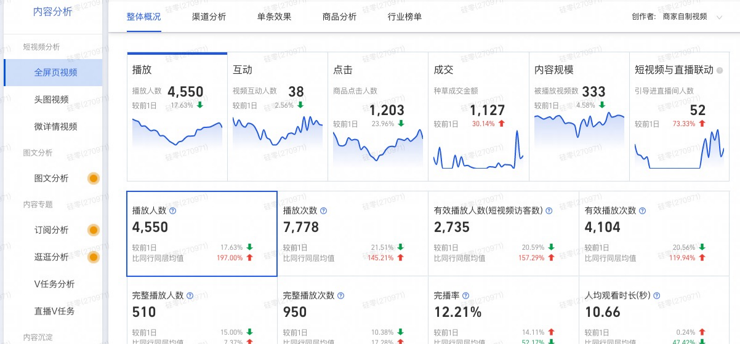Screen dimensions: 740x344
Task: Click help icon next to 播放人数
Action: [173, 210]
